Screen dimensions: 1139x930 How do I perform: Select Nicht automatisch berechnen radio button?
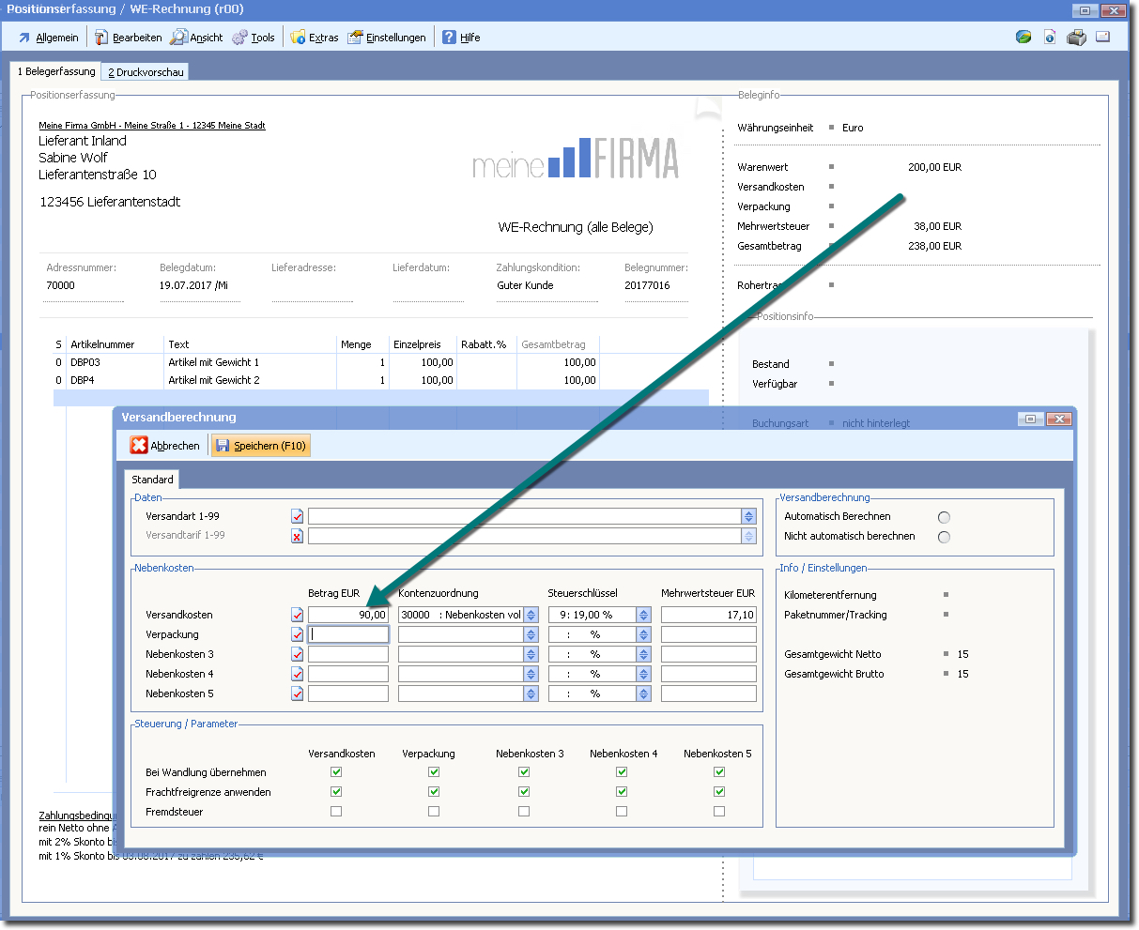tap(944, 537)
